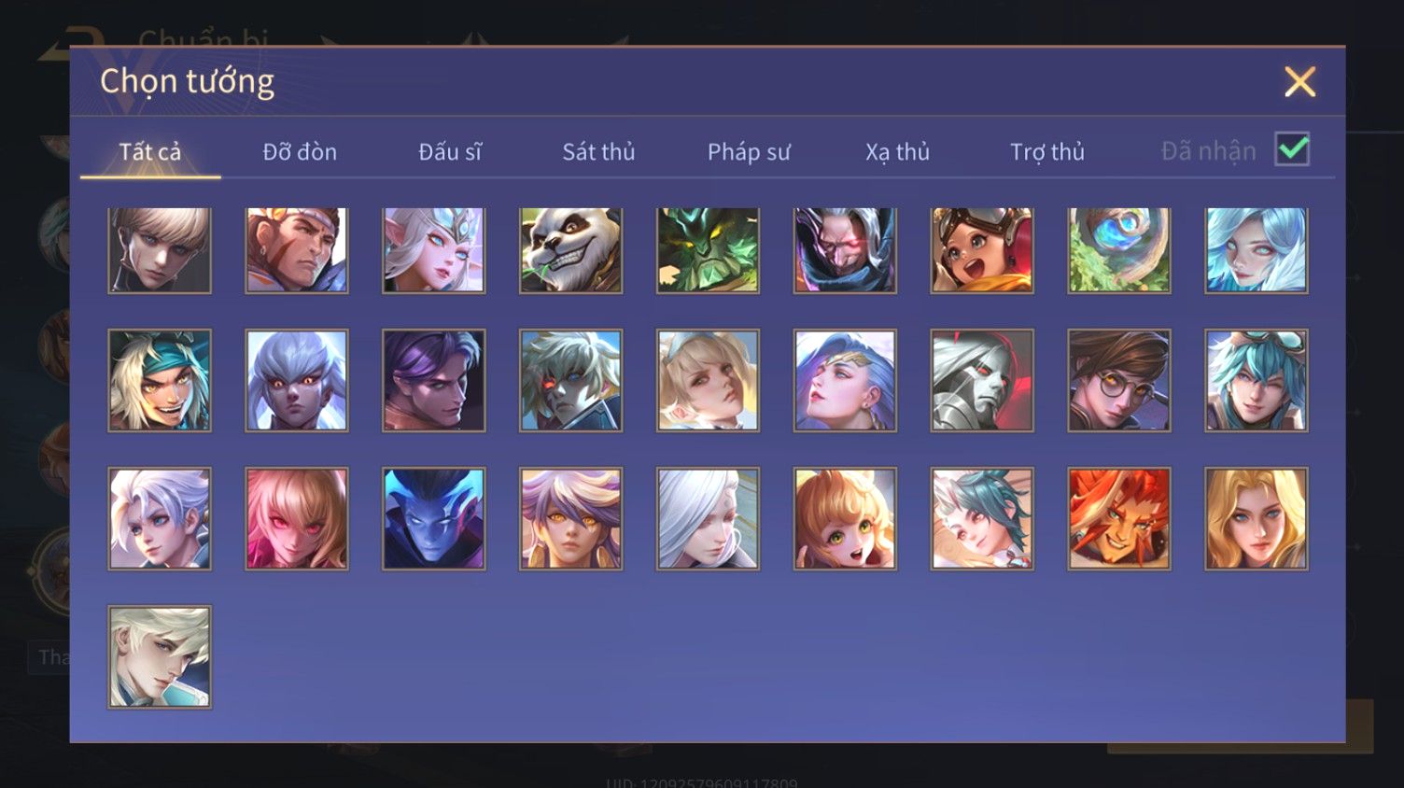Open the Trợ thủ tab
This screenshot has width=1404, height=788.
coord(1047,151)
